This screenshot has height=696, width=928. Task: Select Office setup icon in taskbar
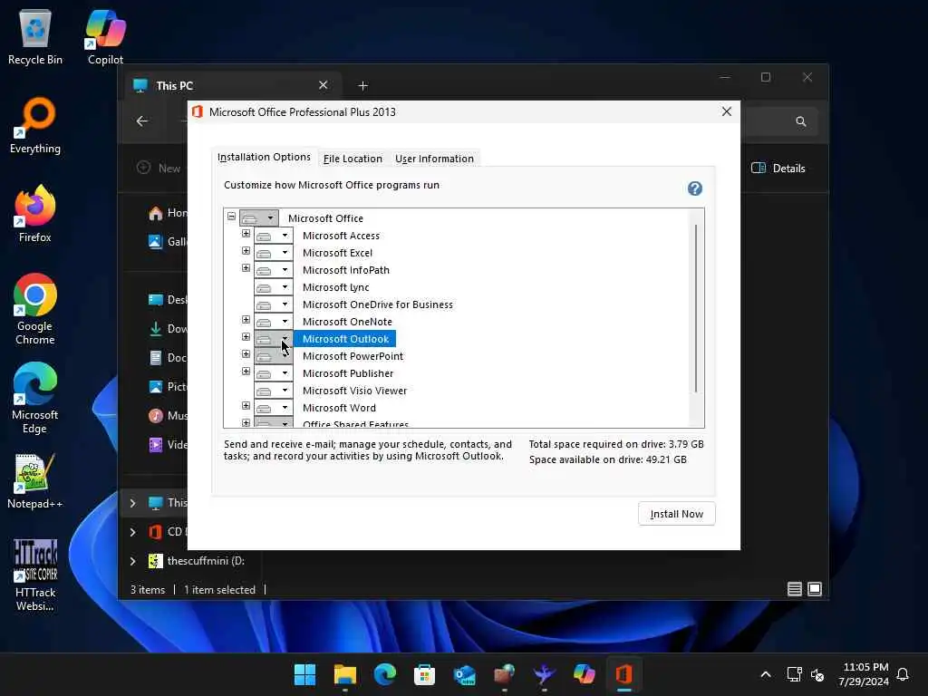[x=623, y=674]
